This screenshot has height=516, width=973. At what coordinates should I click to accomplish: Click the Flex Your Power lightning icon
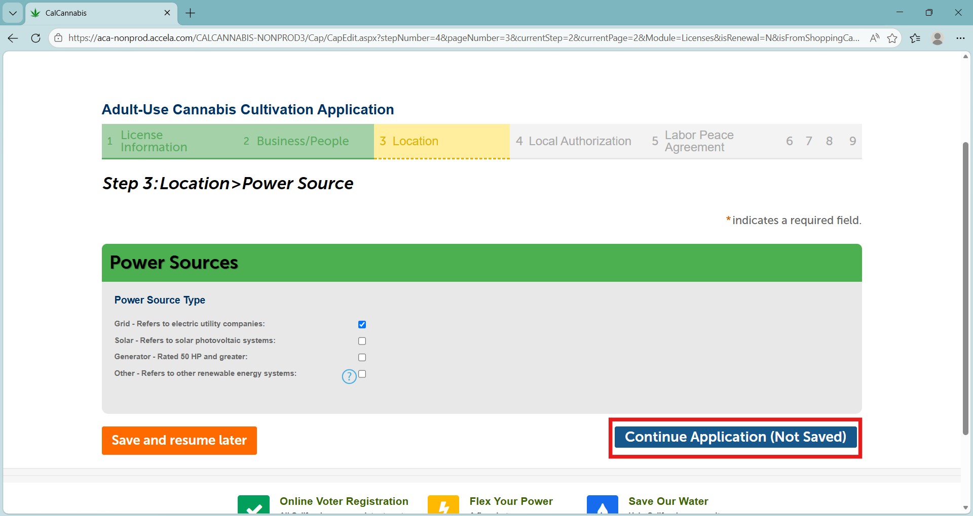(x=443, y=505)
